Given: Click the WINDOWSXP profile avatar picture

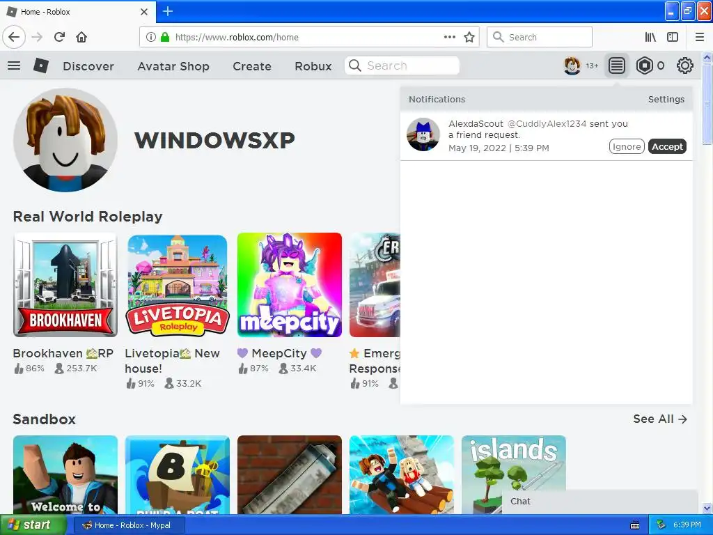Looking at the screenshot, I should pos(65,139).
